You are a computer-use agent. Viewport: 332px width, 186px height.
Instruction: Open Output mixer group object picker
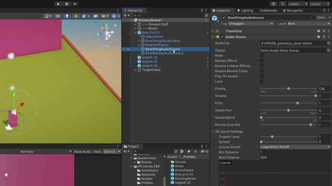click(328, 51)
